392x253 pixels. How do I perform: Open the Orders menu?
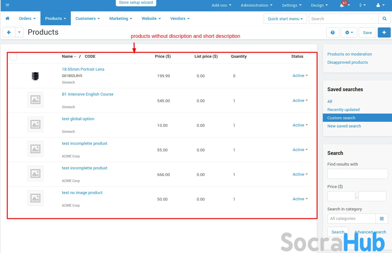27,19
